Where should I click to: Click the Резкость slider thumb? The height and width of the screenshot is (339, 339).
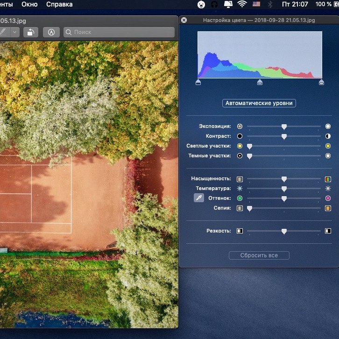284,232
